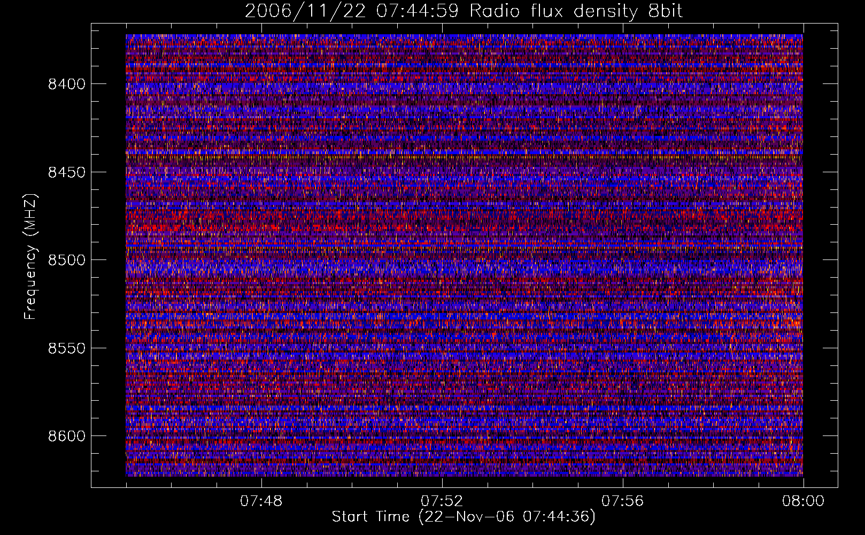
Task: Click the Start Time axis caption
Action: (464, 517)
